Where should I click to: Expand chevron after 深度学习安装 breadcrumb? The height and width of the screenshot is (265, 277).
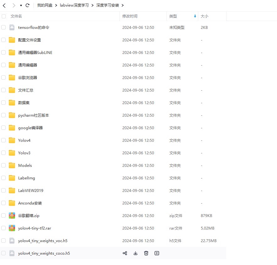[x=122, y=5]
